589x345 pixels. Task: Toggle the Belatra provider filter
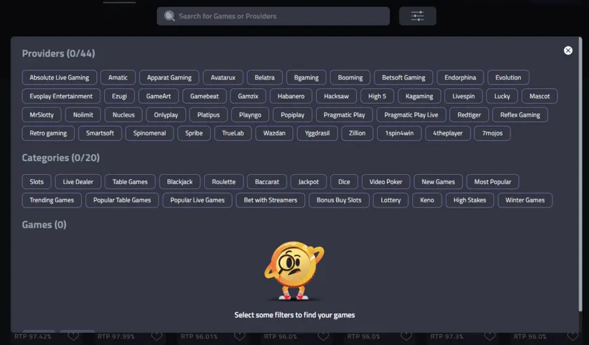(x=264, y=77)
